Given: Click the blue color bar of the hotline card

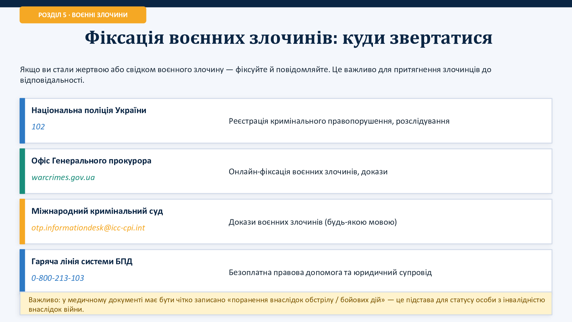Looking at the screenshot, I should 22,270.
